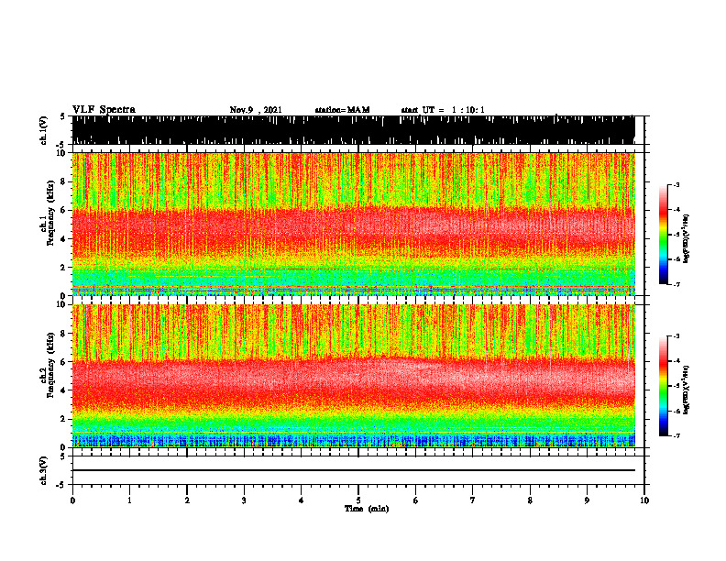Click the "station=MAM" header label

pos(342,110)
